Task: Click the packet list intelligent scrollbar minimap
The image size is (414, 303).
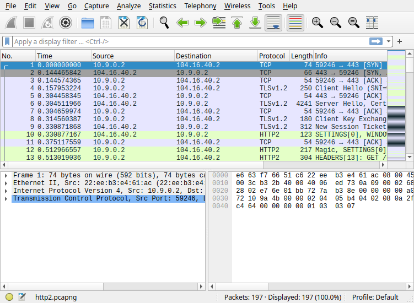Action: click(396, 106)
